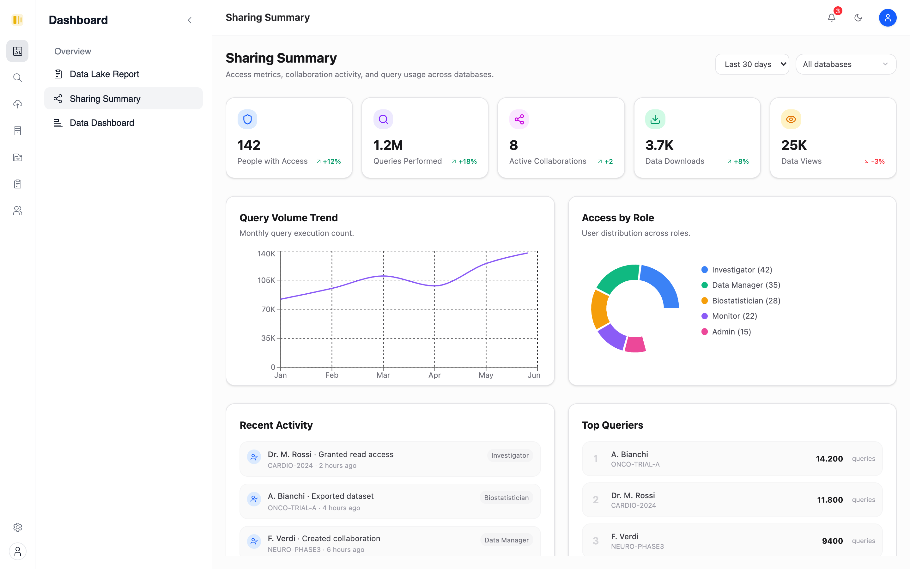The height and width of the screenshot is (569, 910).
Task: Click the shield icon on People with Access card
Action: [247, 119]
